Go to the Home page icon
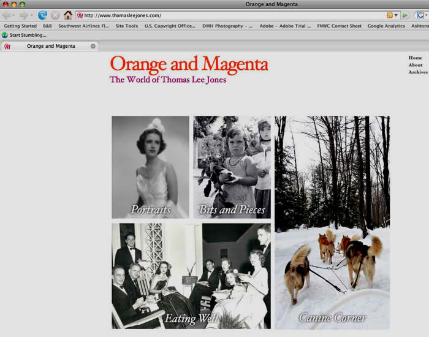The width and height of the screenshot is (429, 337). [x=68, y=15]
